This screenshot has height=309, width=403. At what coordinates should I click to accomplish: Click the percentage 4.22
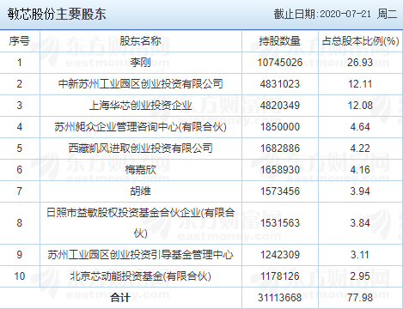pyautogui.click(x=360, y=148)
